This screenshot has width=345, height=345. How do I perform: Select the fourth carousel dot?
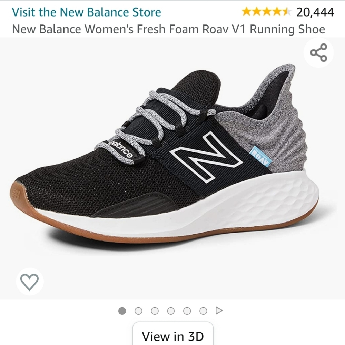[171, 310]
